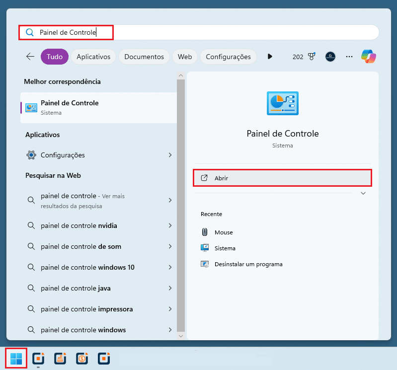
Task: Click Abrir to open Painel de Controle
Action: click(x=282, y=178)
